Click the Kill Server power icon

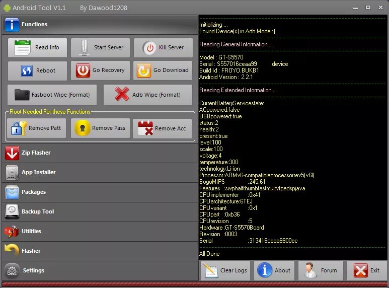tap(150, 48)
